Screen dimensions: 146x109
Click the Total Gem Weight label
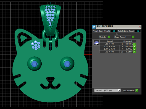[102, 31]
